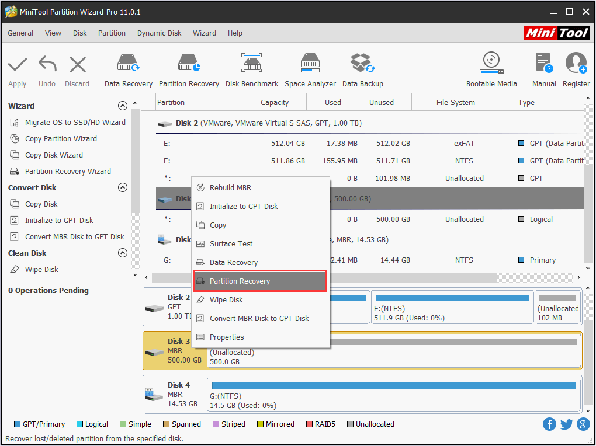Image resolution: width=596 pixels, height=446 pixels.
Task: Choose Wipe Disk in the context menu
Action: tap(261, 299)
